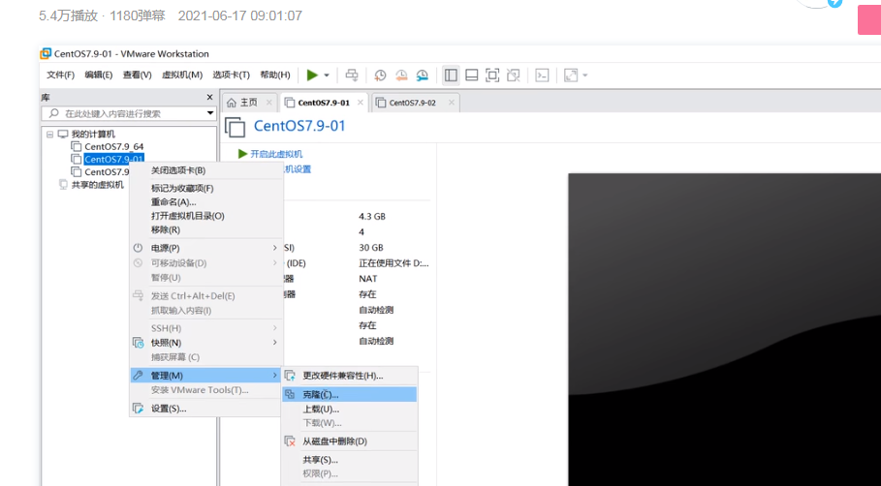This screenshot has height=486, width=881.
Task: Close the library panel with its X
Action: click(209, 97)
